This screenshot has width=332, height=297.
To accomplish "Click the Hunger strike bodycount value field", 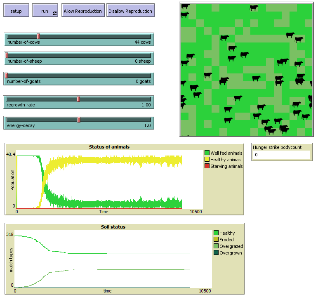I will (x=282, y=155).
